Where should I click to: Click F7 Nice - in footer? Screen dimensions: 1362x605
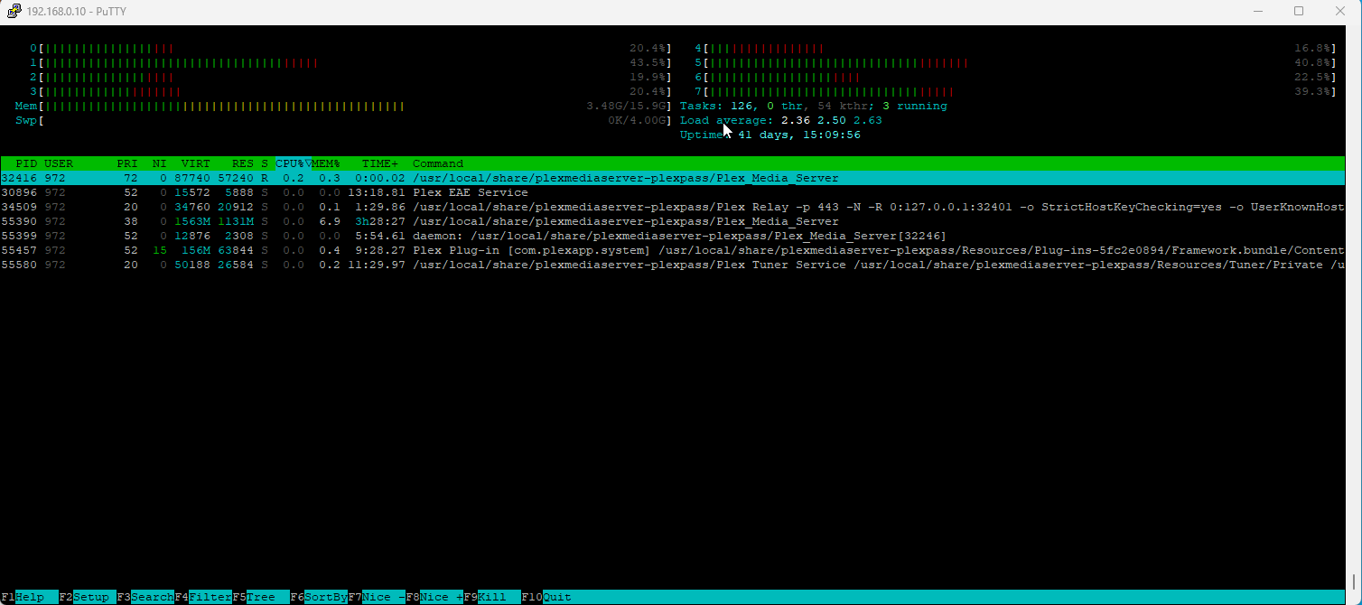(377, 597)
